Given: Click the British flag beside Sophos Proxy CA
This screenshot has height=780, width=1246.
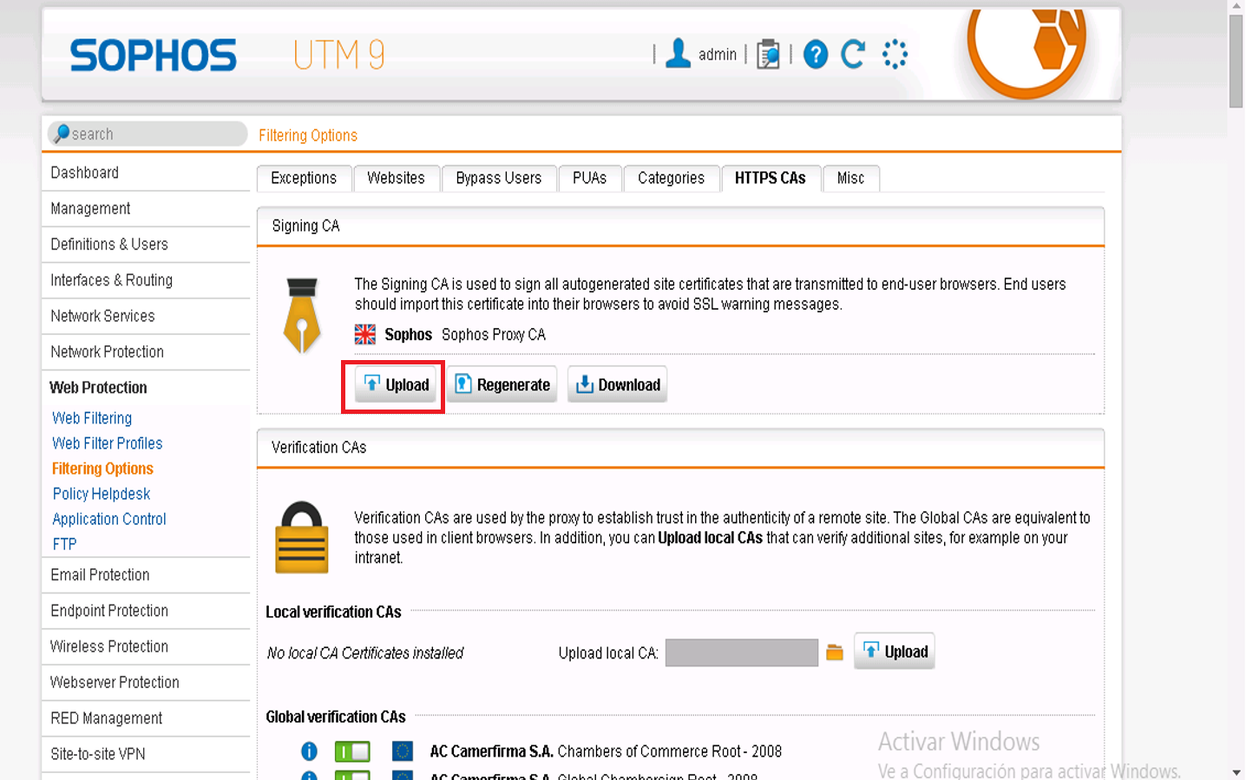Looking at the screenshot, I should (365, 334).
